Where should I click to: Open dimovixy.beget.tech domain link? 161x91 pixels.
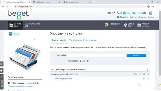64,79
